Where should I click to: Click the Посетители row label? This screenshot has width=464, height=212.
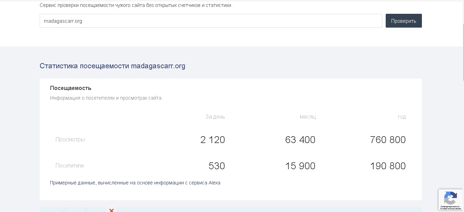tap(70, 166)
